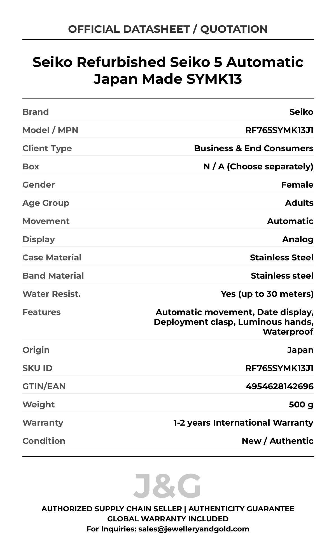This screenshot has height=560, width=336.
Task: Click the Official Datasheet / Quotation heading
Action: pyautogui.click(x=168, y=29)
